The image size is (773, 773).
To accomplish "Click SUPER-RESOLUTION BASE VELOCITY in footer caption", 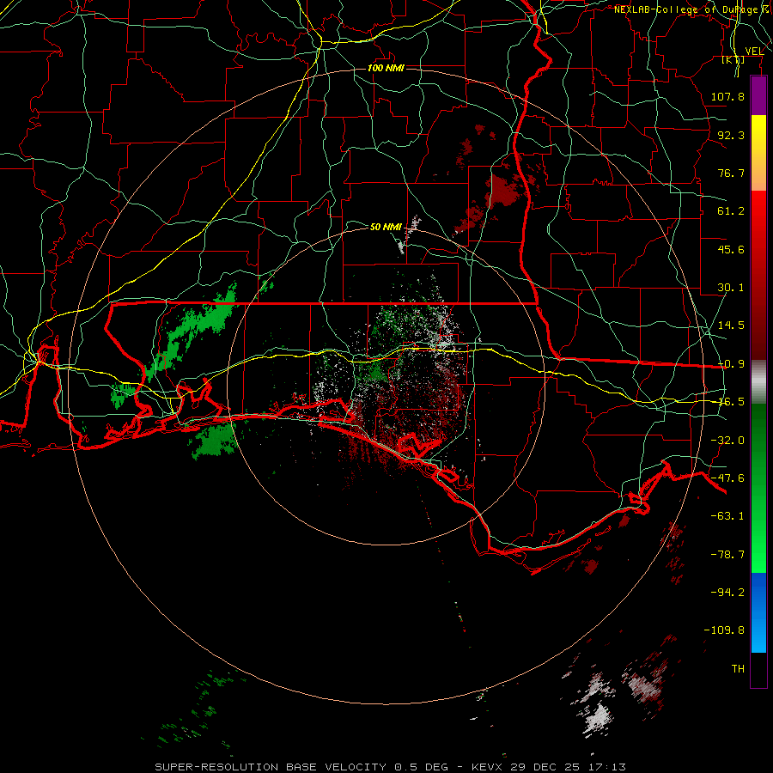I will (271, 767).
